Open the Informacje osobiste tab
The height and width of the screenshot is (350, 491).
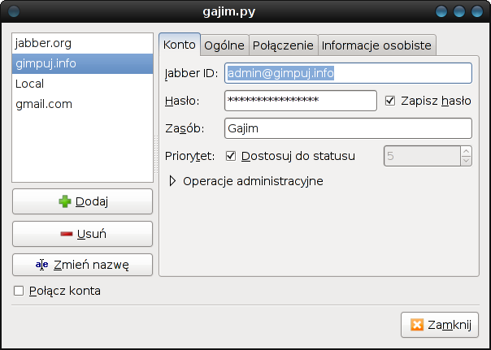pos(376,45)
